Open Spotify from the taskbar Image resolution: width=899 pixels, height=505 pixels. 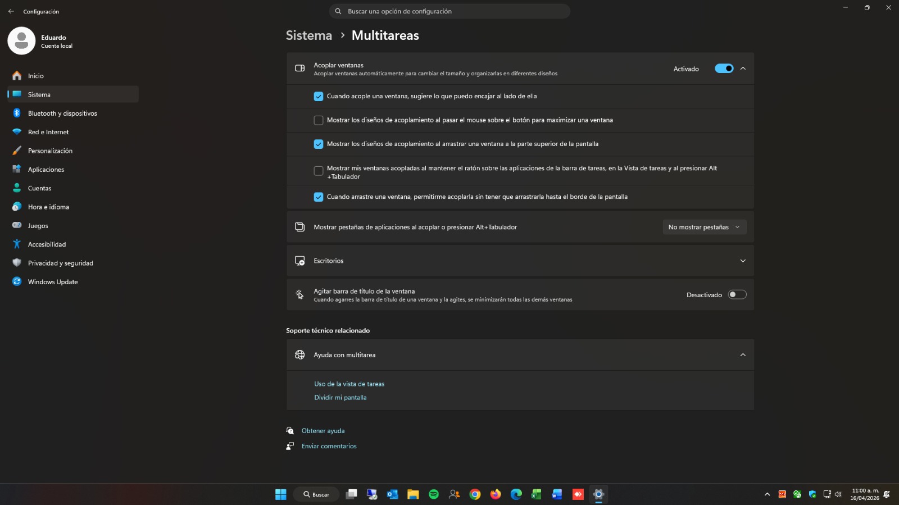tap(434, 494)
